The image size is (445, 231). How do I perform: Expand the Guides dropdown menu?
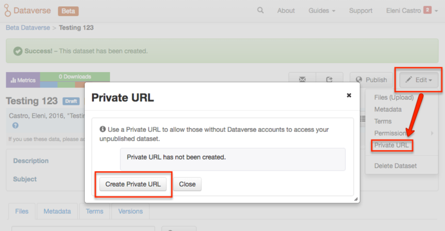pos(322,10)
